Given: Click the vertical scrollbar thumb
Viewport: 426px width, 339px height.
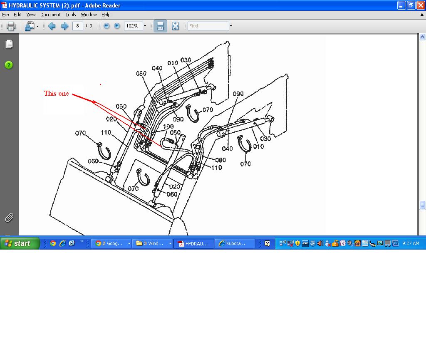Looking at the screenshot, I should (x=422, y=205).
